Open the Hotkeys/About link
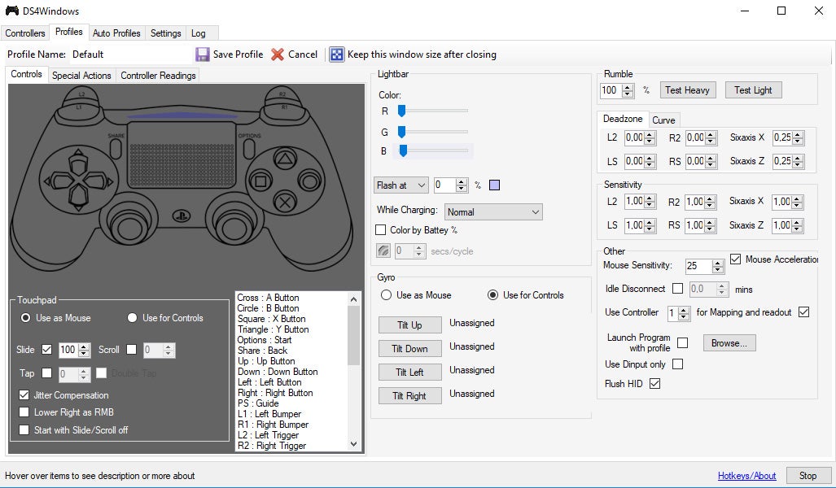This screenshot has width=836, height=488. [746, 476]
